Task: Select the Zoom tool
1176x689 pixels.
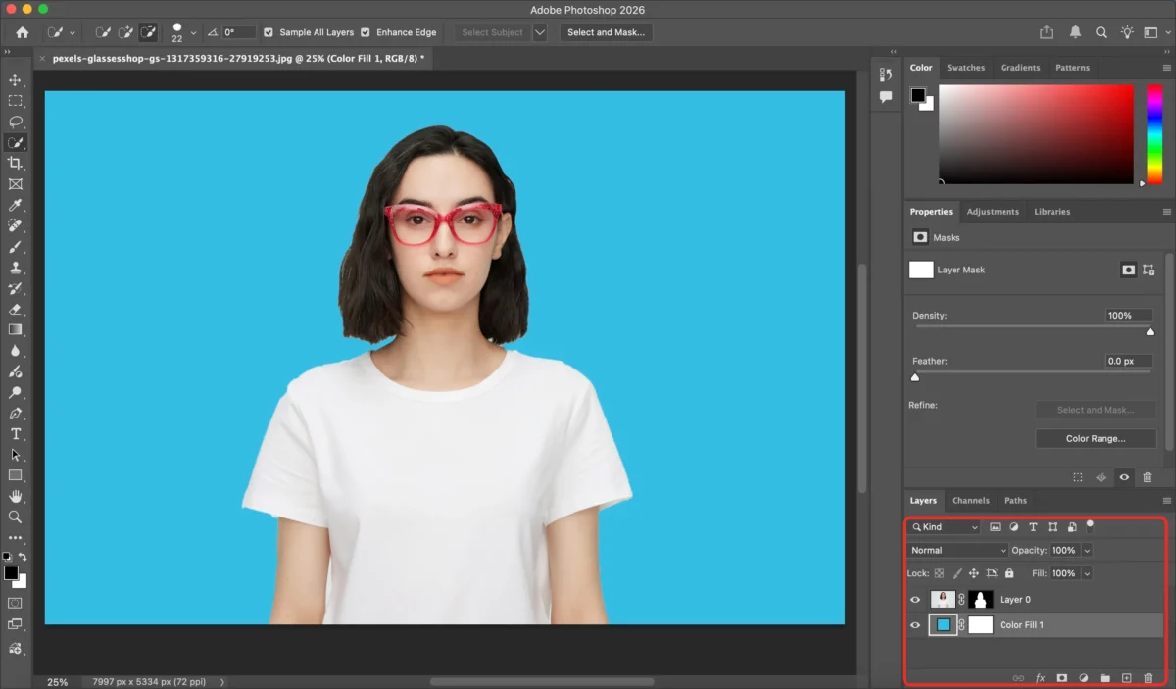Action: click(15, 517)
